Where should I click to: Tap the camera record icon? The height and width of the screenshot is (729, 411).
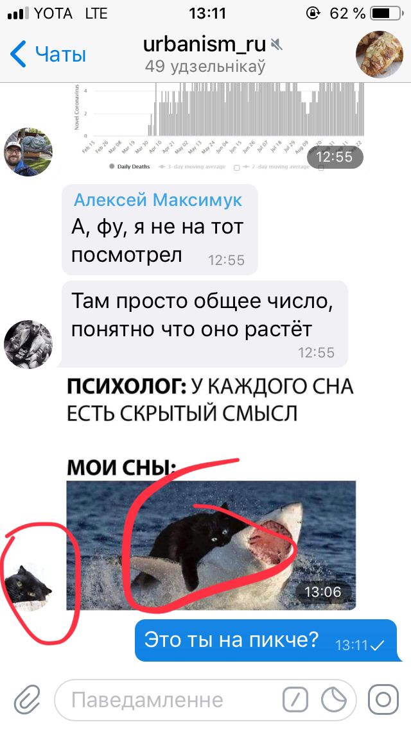[x=383, y=699]
